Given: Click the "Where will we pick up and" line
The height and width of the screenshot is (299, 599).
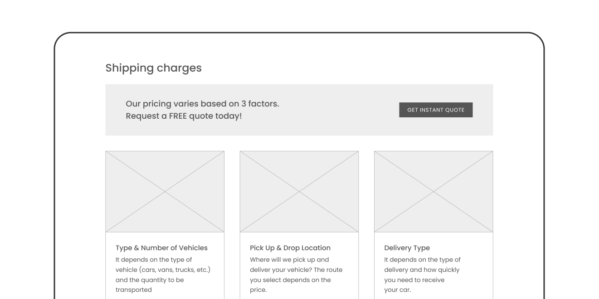Looking at the screenshot, I should coord(289,260).
